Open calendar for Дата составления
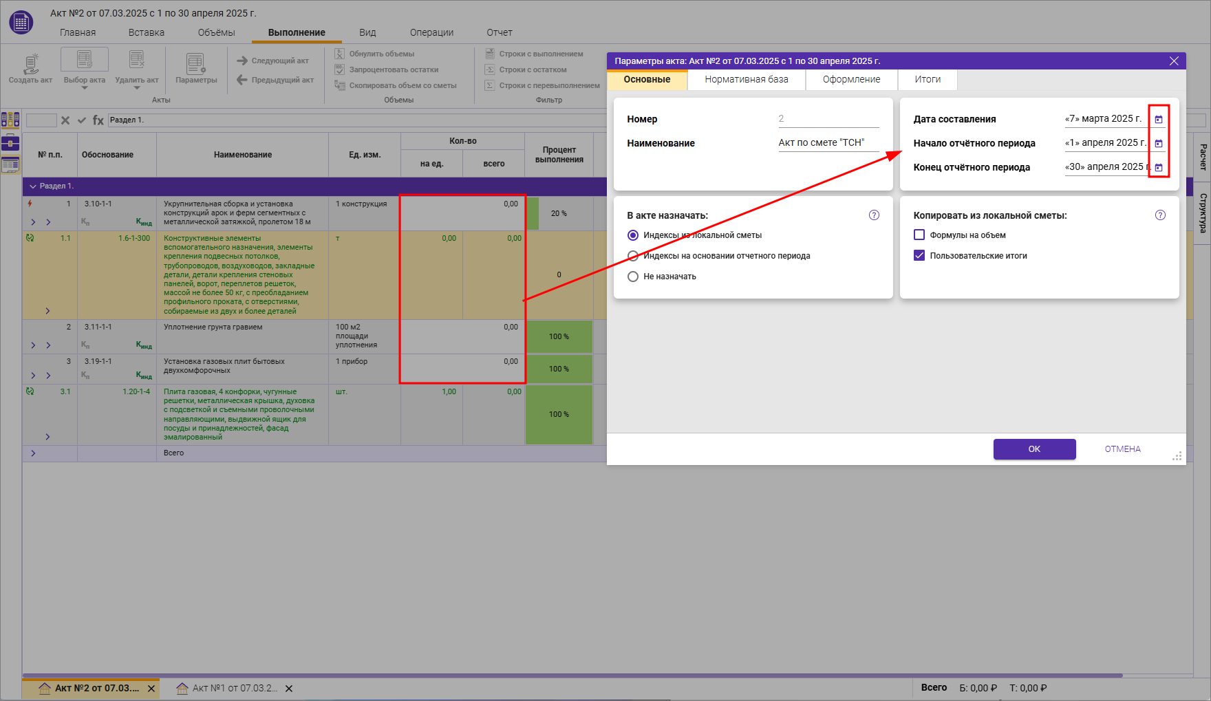The height and width of the screenshot is (701, 1211). coord(1159,120)
